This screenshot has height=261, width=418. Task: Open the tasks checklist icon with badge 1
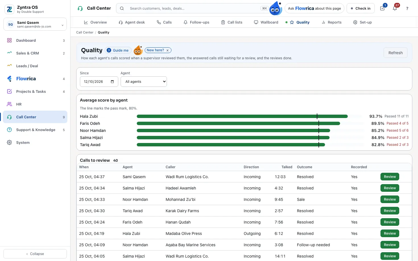pos(382,8)
